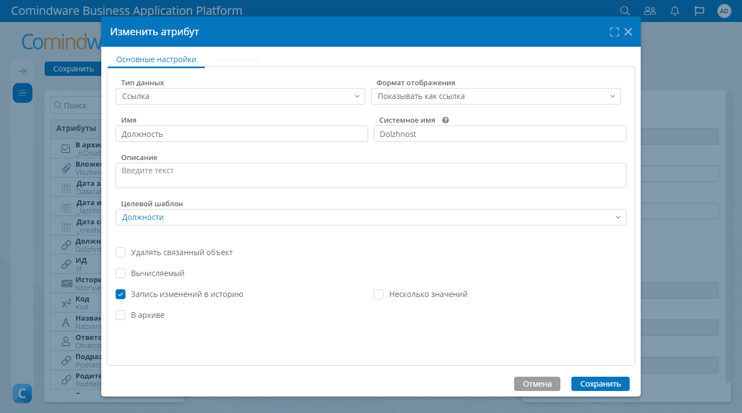742x413 pixels.
Task: Enable Несколько значений checkbox
Action: [379, 294]
